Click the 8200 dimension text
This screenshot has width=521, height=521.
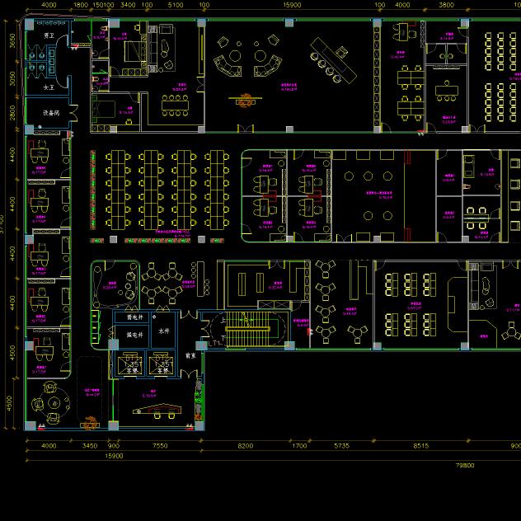tap(246, 446)
